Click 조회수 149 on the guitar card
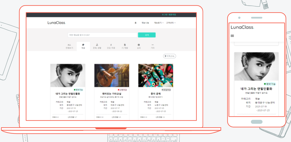 point(100,117)
